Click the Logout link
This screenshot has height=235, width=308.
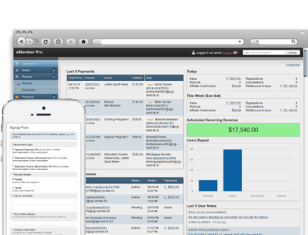228,53
